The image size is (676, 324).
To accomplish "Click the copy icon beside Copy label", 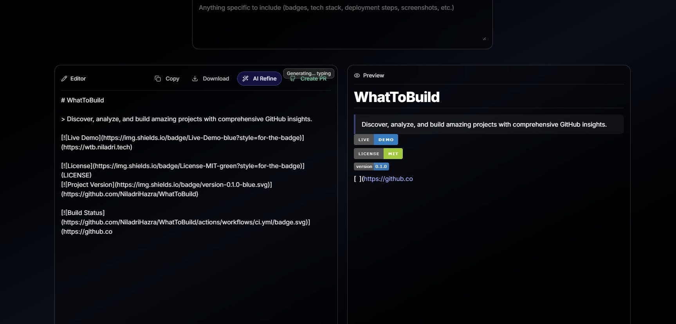I will point(158,79).
